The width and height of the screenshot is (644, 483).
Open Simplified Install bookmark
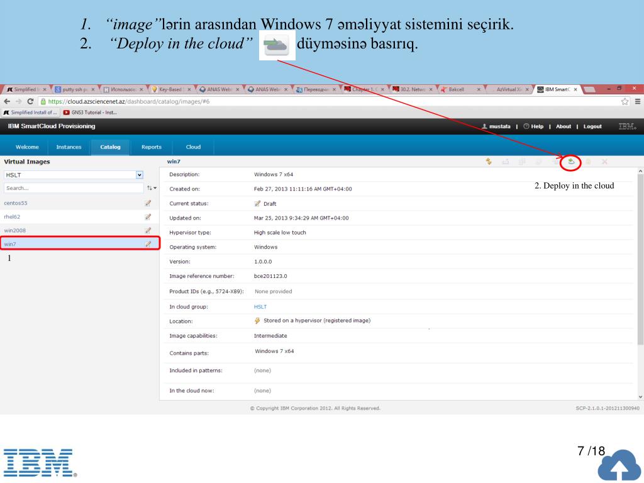(x=30, y=113)
